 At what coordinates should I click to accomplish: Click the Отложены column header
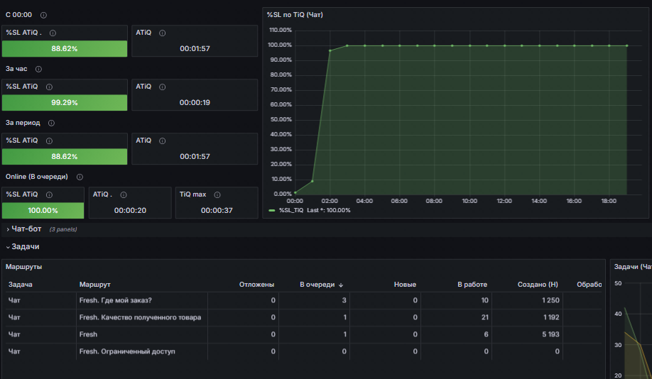pyautogui.click(x=256, y=285)
